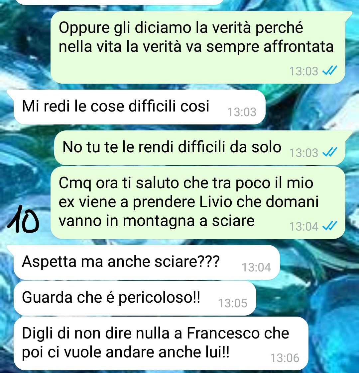Click the handwritten number 10 annotation
This screenshot has height=373, width=359.
pos(23,219)
